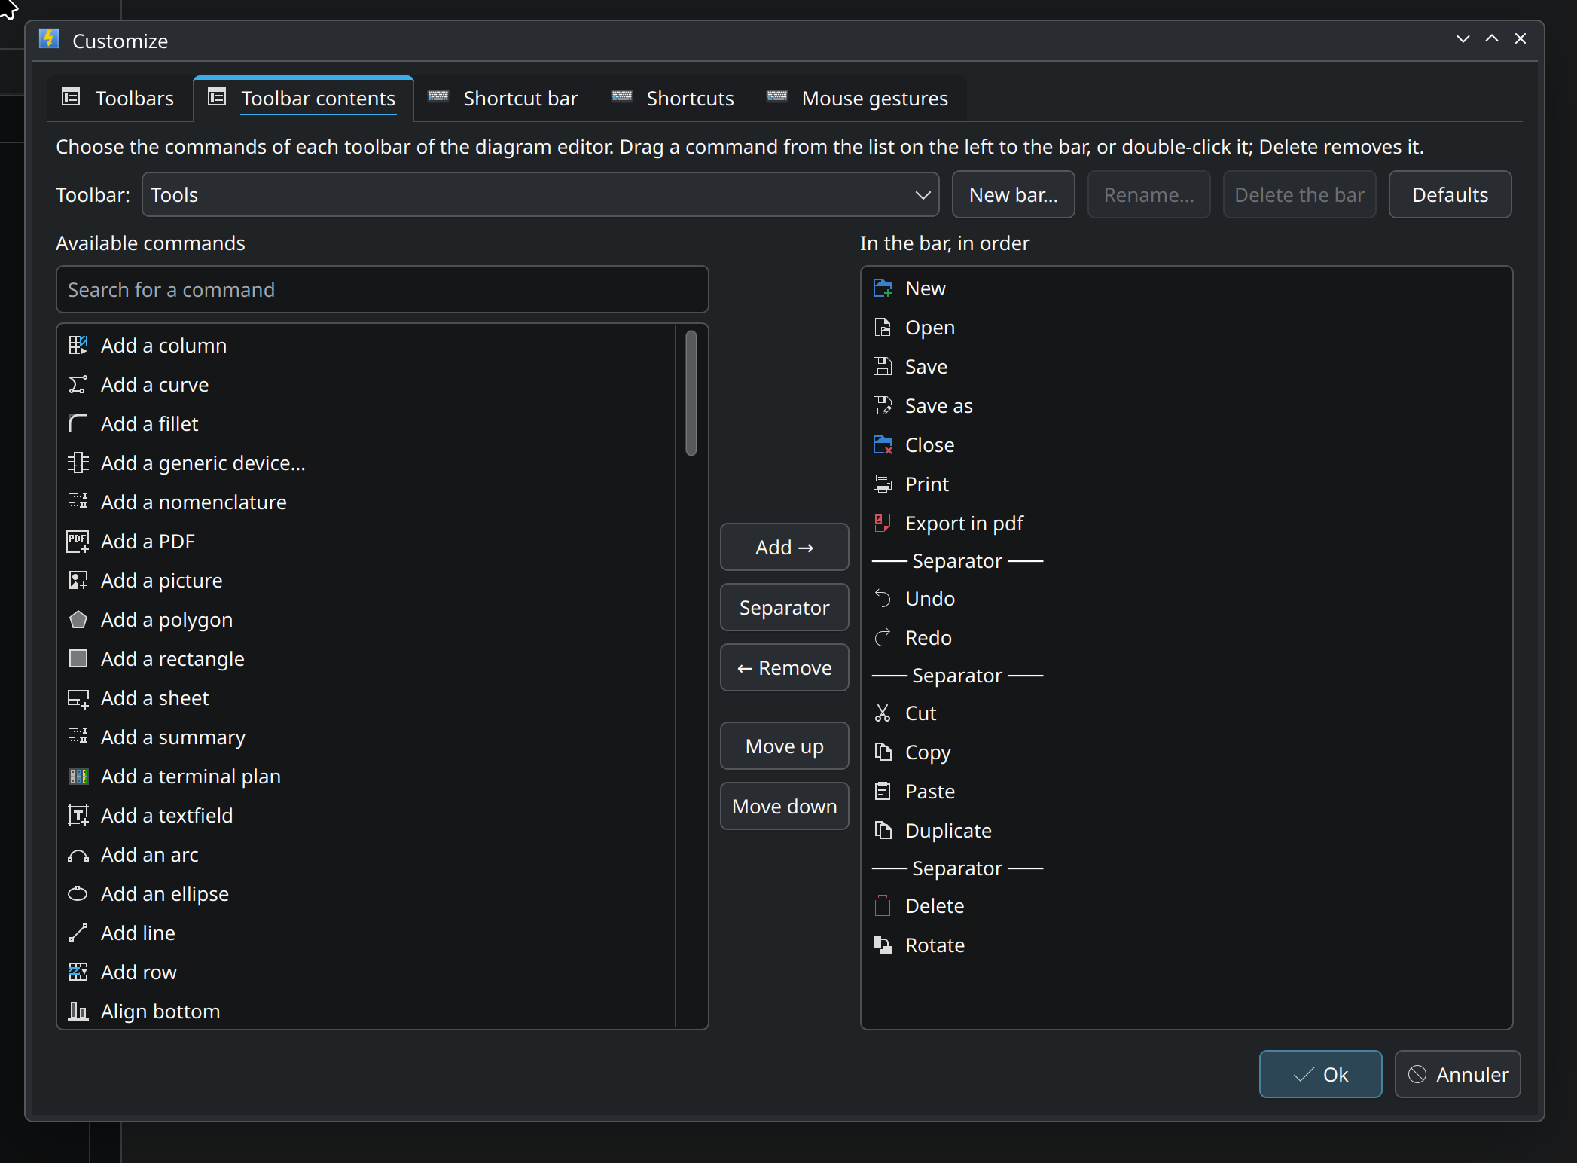
Task: Click the ← Remove button
Action: coord(784,667)
